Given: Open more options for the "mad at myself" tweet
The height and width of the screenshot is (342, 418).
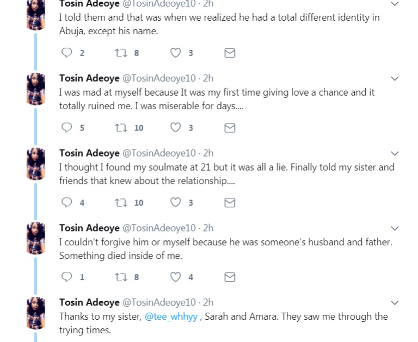Looking at the screenshot, I should [395, 79].
